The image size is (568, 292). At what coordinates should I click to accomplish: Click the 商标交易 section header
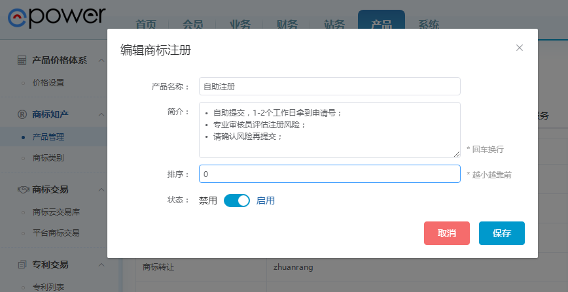(50, 189)
